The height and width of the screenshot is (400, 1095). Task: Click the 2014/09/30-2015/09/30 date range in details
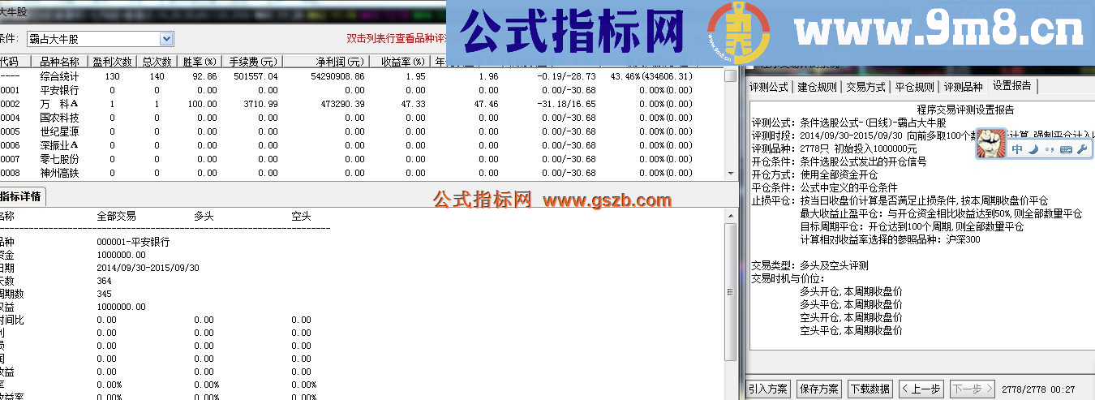click(x=148, y=268)
